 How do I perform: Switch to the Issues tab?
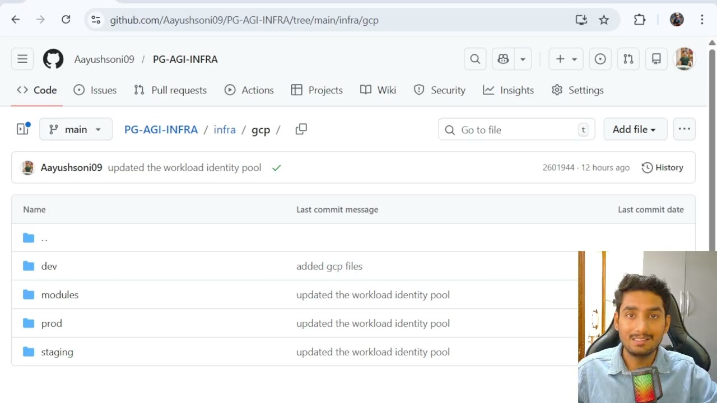point(95,90)
